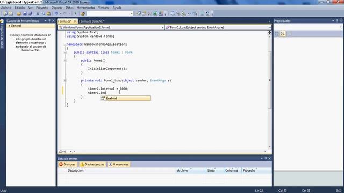Pin the Cuadro de herramientas panel
Image resolution: width=344 pixels, height=193 pixels.
[49, 21]
